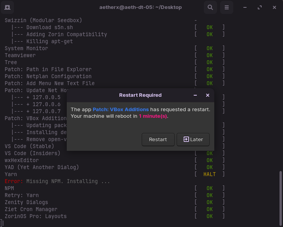Minimize the Restart Required dialog
Image resolution: width=283 pixels, height=227 pixels.
195,95
